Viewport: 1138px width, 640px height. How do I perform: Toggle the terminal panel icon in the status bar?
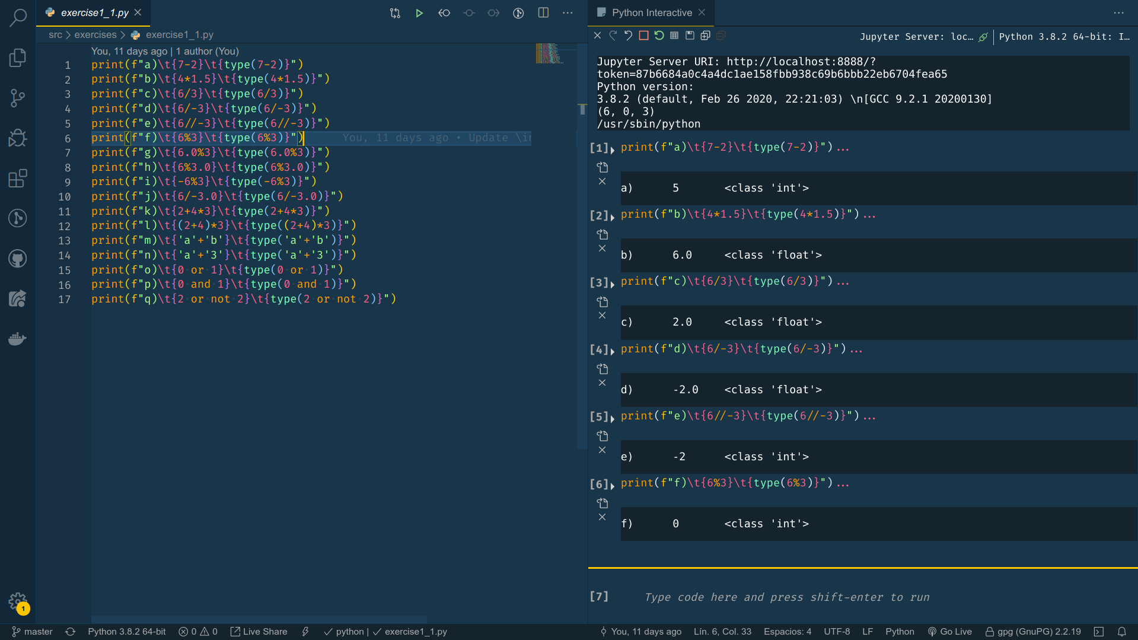tap(1099, 632)
